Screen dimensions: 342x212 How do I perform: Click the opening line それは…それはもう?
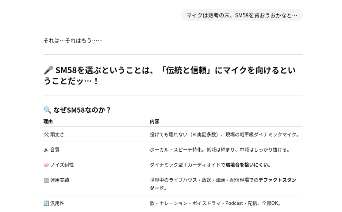coord(73,41)
